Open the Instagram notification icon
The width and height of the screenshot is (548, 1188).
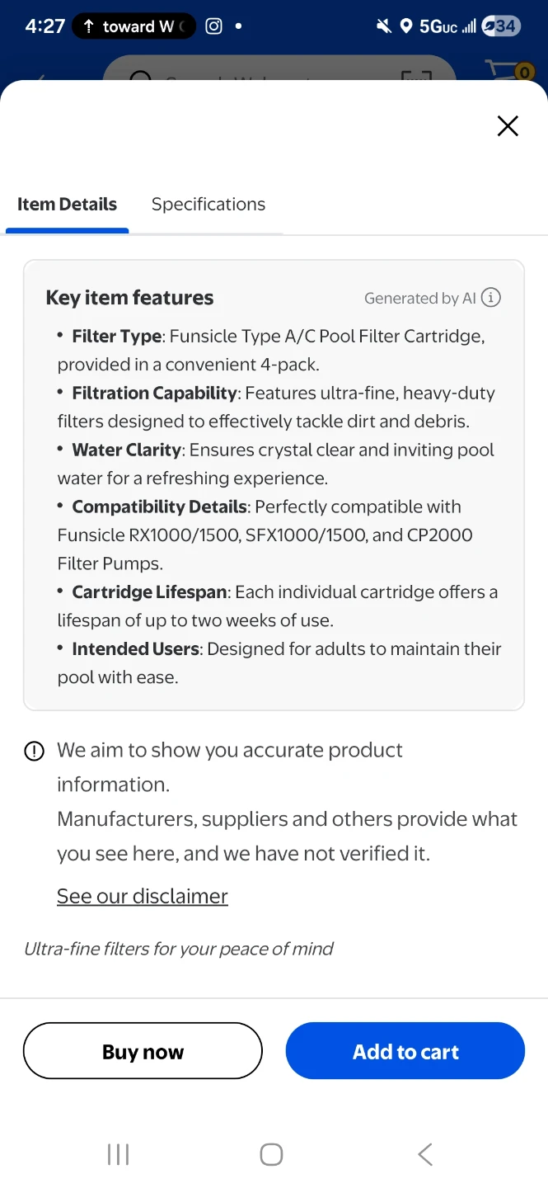[213, 26]
